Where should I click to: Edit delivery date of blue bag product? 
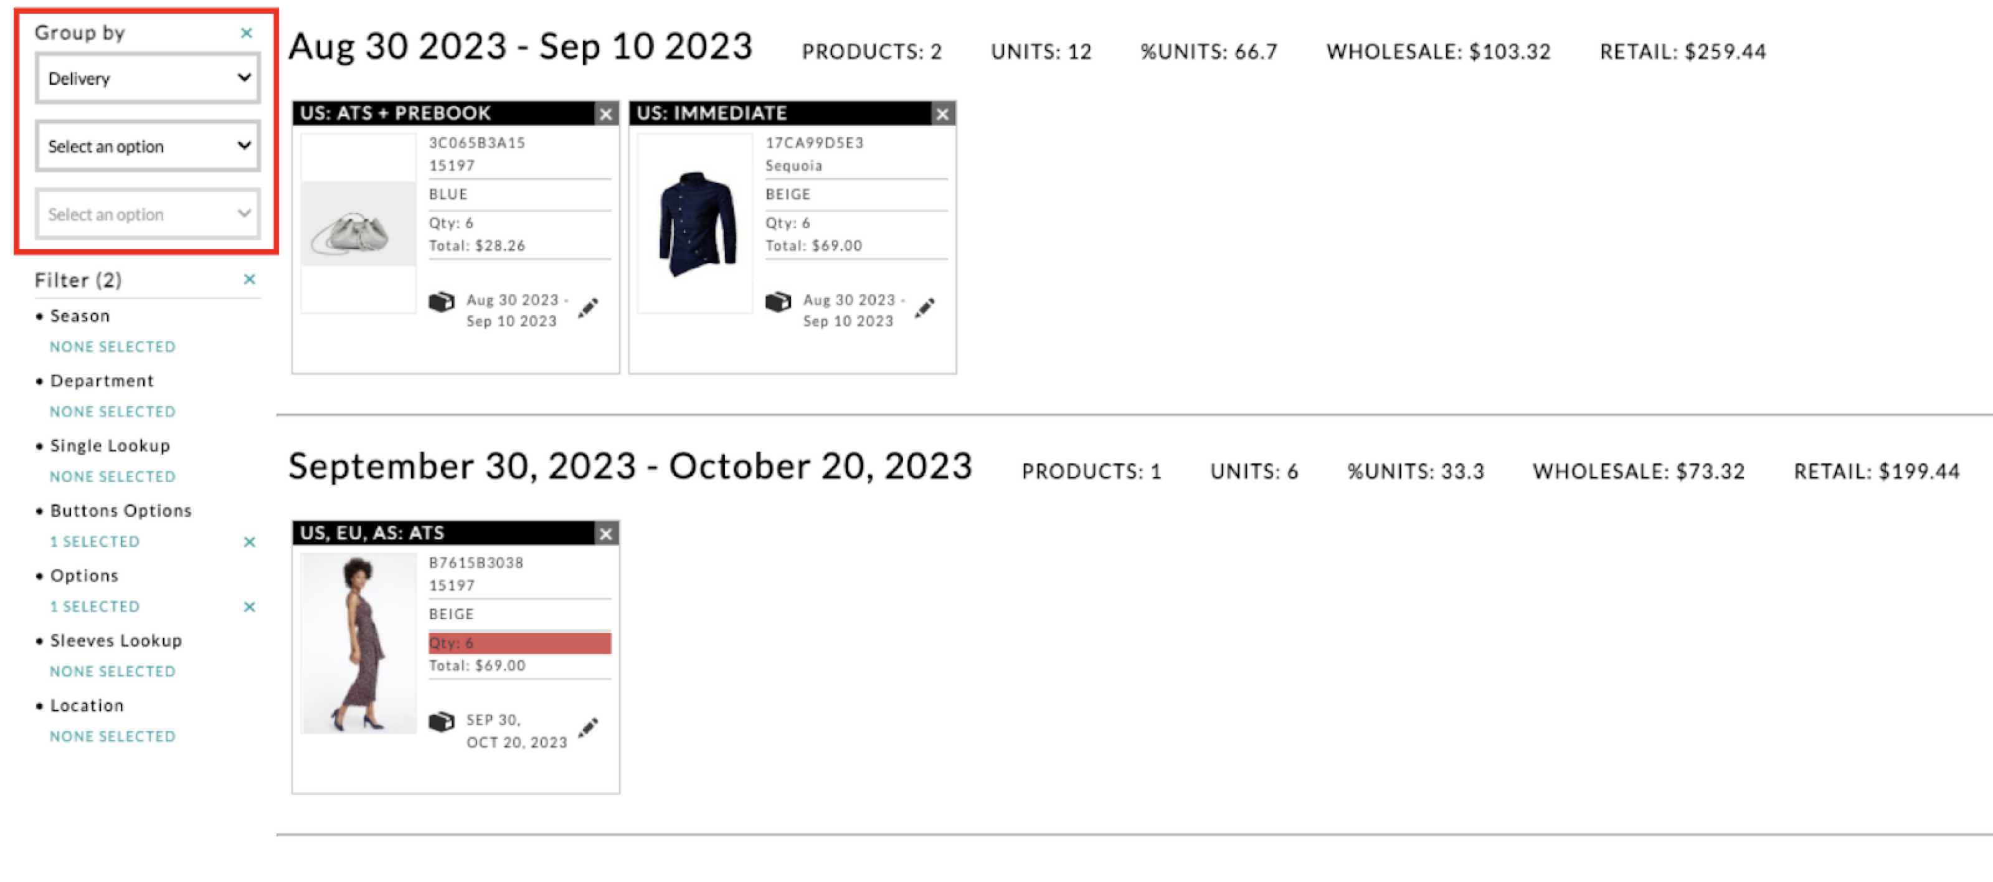[588, 307]
